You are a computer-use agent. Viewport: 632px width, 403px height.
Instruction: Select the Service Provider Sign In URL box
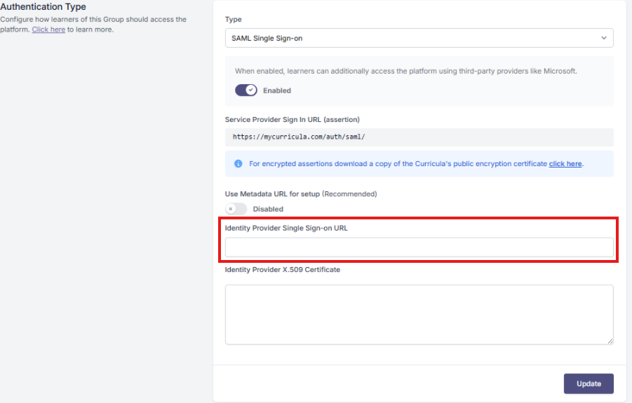coord(419,137)
